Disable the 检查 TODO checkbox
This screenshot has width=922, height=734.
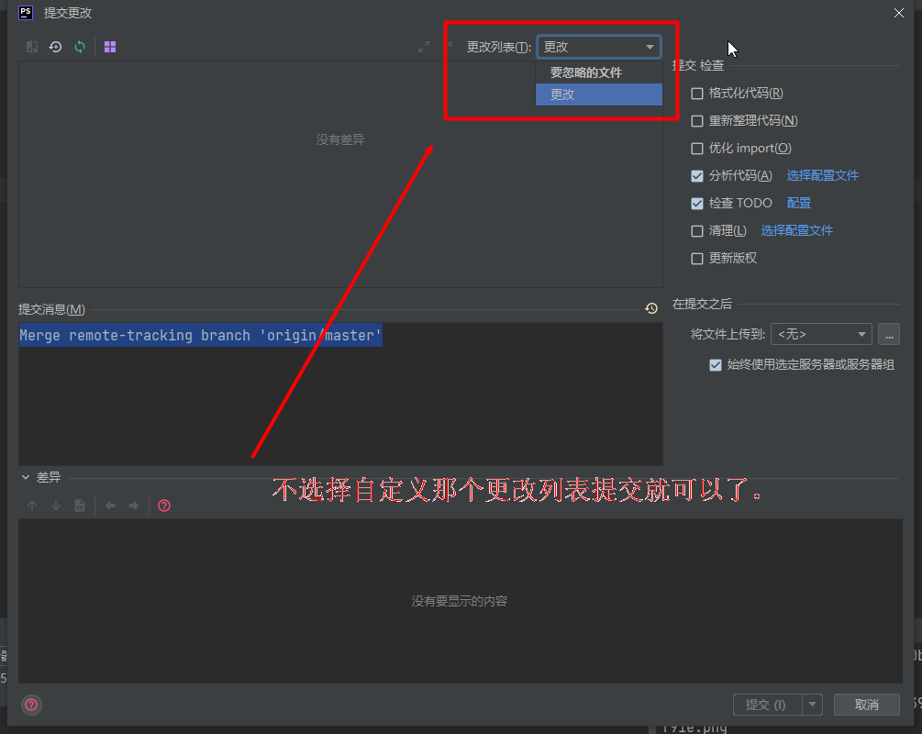coord(697,203)
